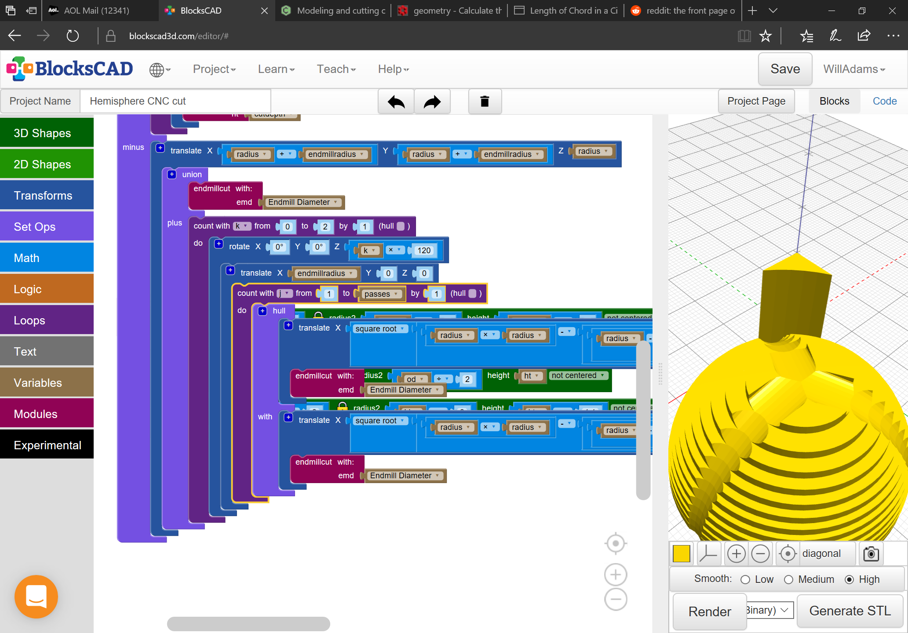Select Low smoothing option
This screenshot has height=633, width=908.
coord(745,579)
